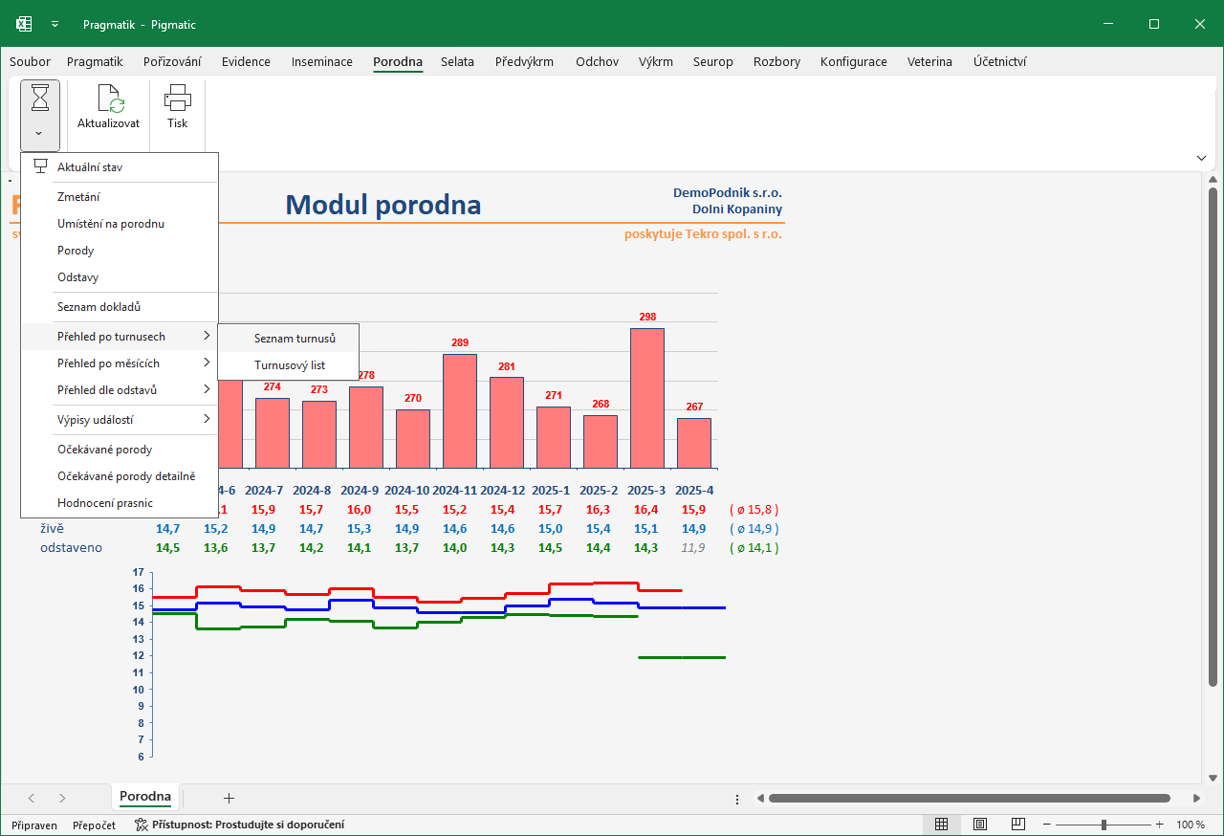The image size is (1224, 836).
Task: Click the Excel logo in the title bar
Action: [x=24, y=24]
